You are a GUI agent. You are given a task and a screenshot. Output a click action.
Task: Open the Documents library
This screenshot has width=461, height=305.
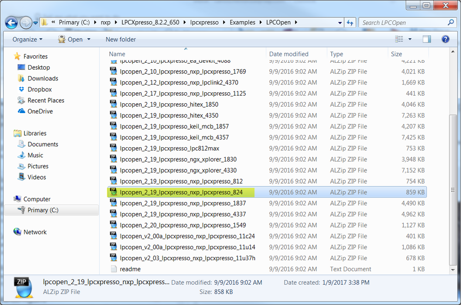(x=43, y=144)
